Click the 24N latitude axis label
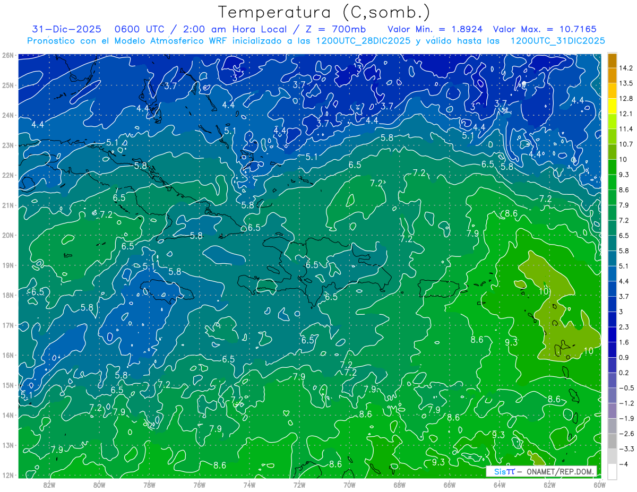This screenshot has width=637, height=492. (x=8, y=115)
